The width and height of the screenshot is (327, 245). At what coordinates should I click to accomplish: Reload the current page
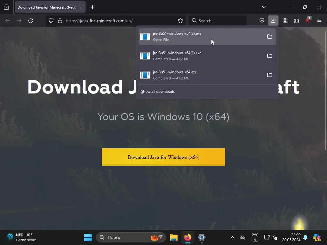[x=31, y=21]
